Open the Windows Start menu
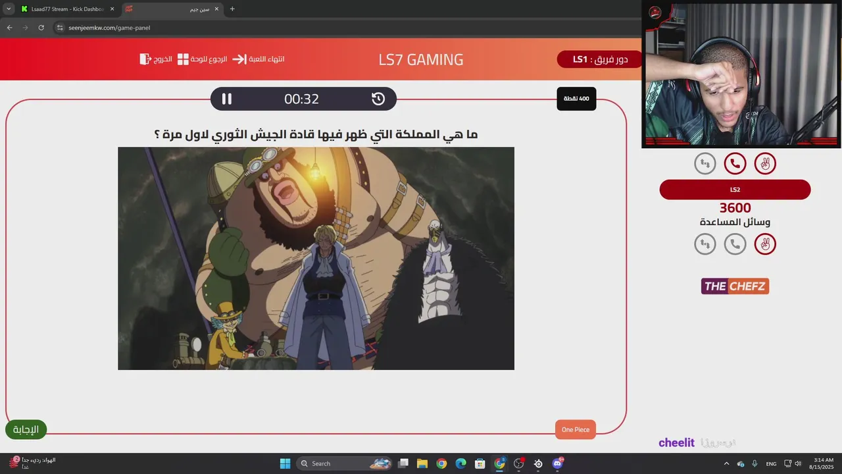Image resolution: width=842 pixels, height=474 pixels. [285, 463]
